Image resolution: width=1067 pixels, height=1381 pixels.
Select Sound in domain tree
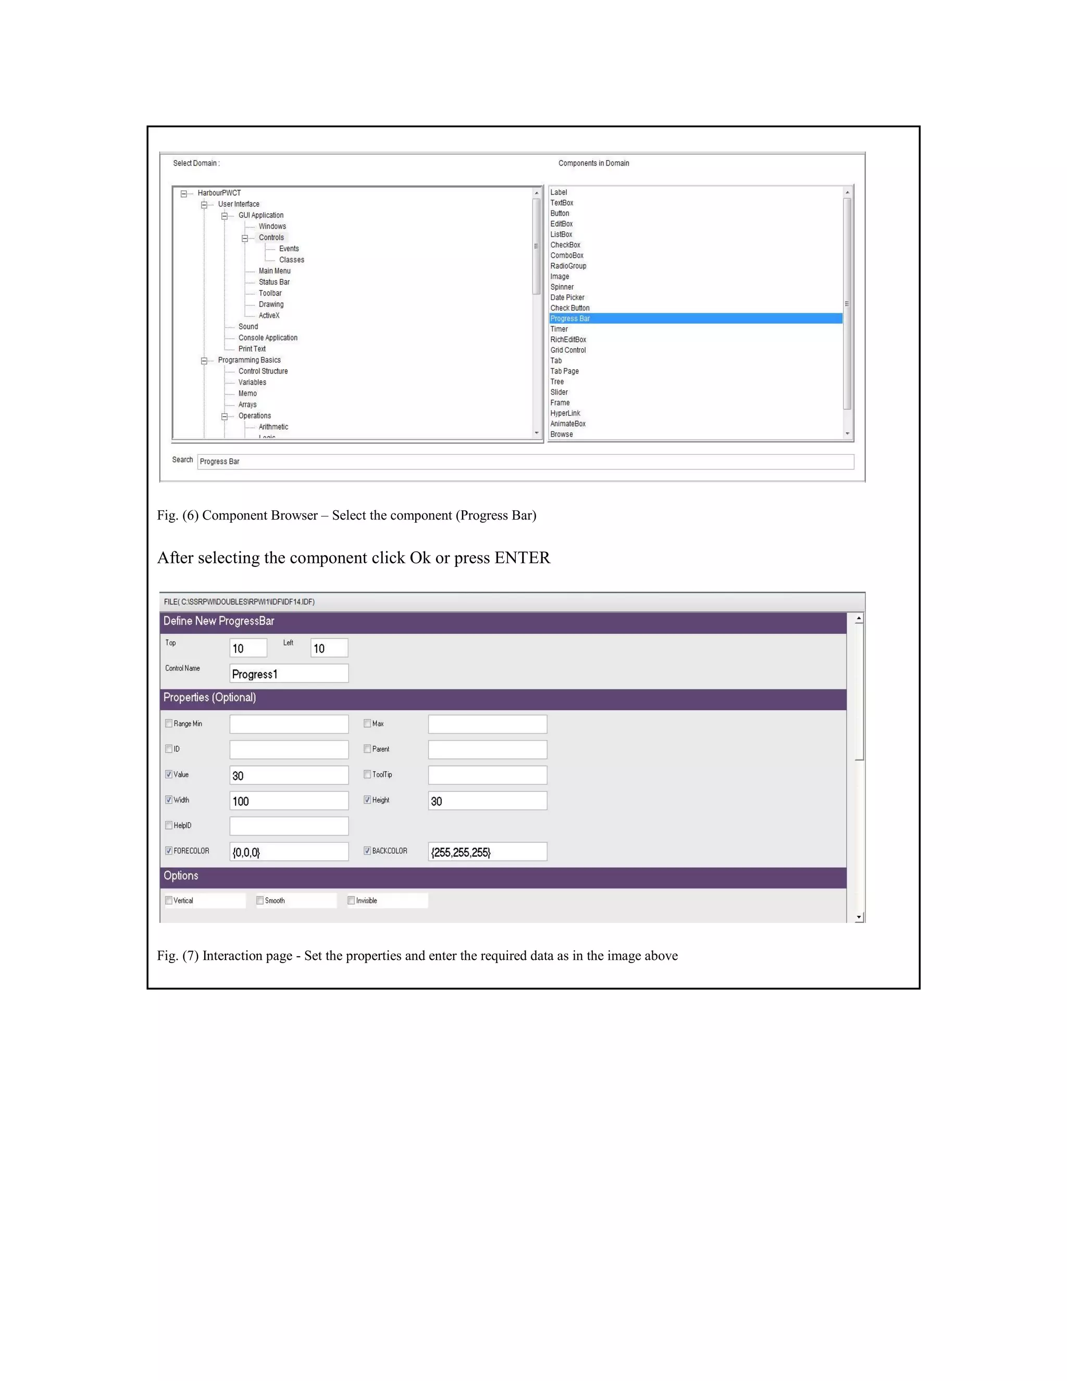(x=248, y=327)
